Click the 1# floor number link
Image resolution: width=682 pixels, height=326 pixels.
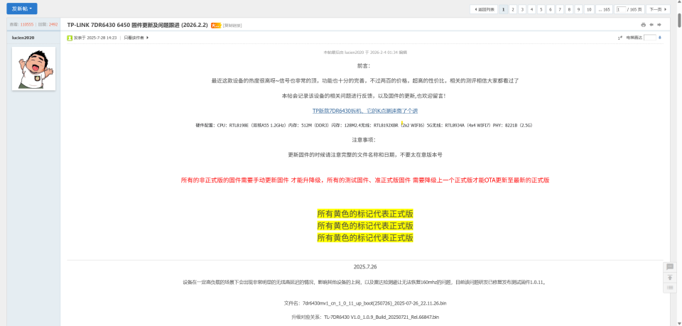tap(619, 38)
